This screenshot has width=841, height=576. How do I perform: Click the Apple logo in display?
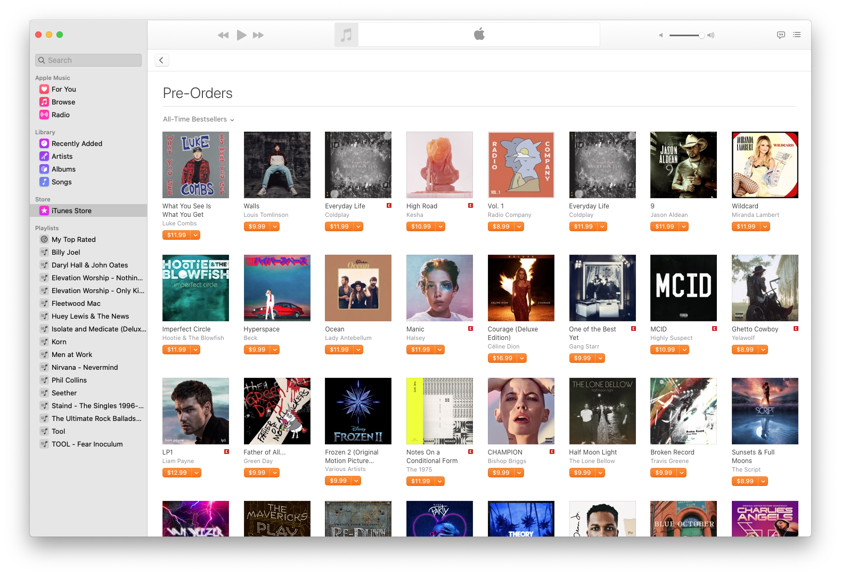pyautogui.click(x=479, y=35)
